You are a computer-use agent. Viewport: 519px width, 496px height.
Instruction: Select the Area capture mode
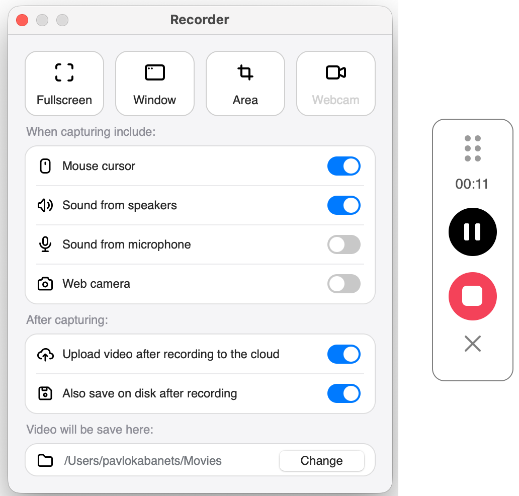click(x=245, y=84)
